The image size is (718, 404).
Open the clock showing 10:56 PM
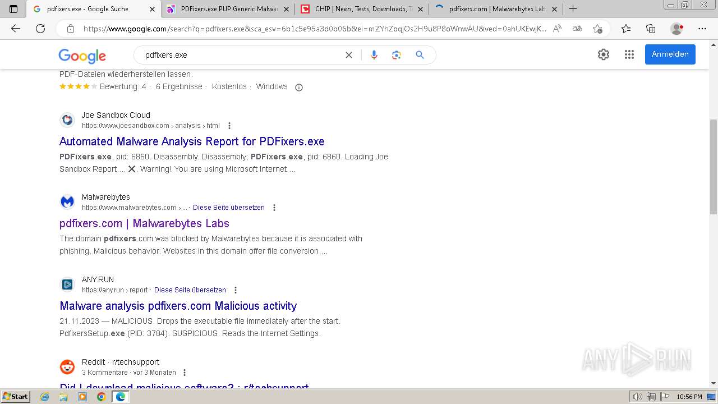(689, 397)
